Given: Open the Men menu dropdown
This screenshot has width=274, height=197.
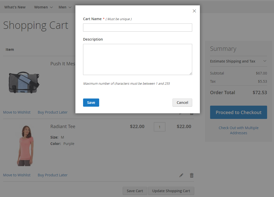Looking at the screenshot, I should 65,7.
